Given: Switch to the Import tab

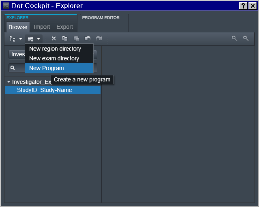Looking at the screenshot, I should pos(42,27).
